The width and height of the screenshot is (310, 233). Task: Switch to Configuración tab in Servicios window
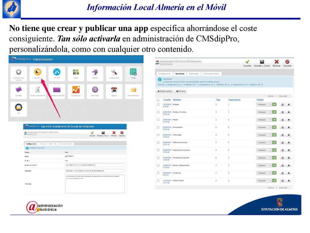164,74
